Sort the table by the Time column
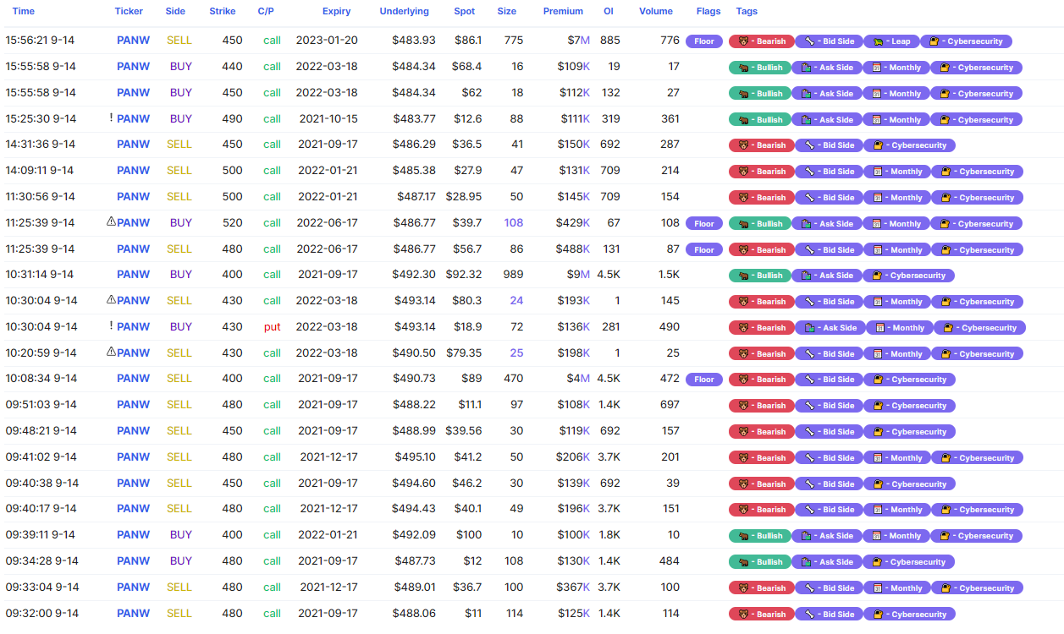1064x634 pixels. (24, 12)
